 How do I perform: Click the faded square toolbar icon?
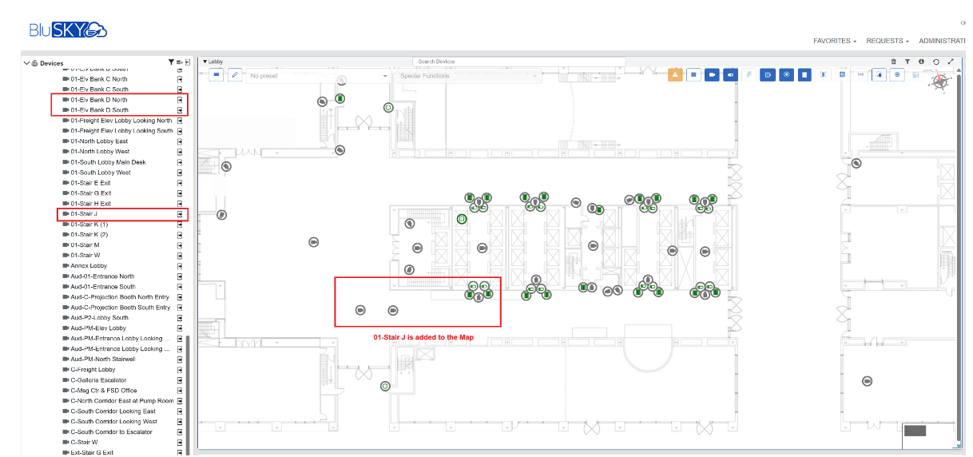(x=842, y=74)
